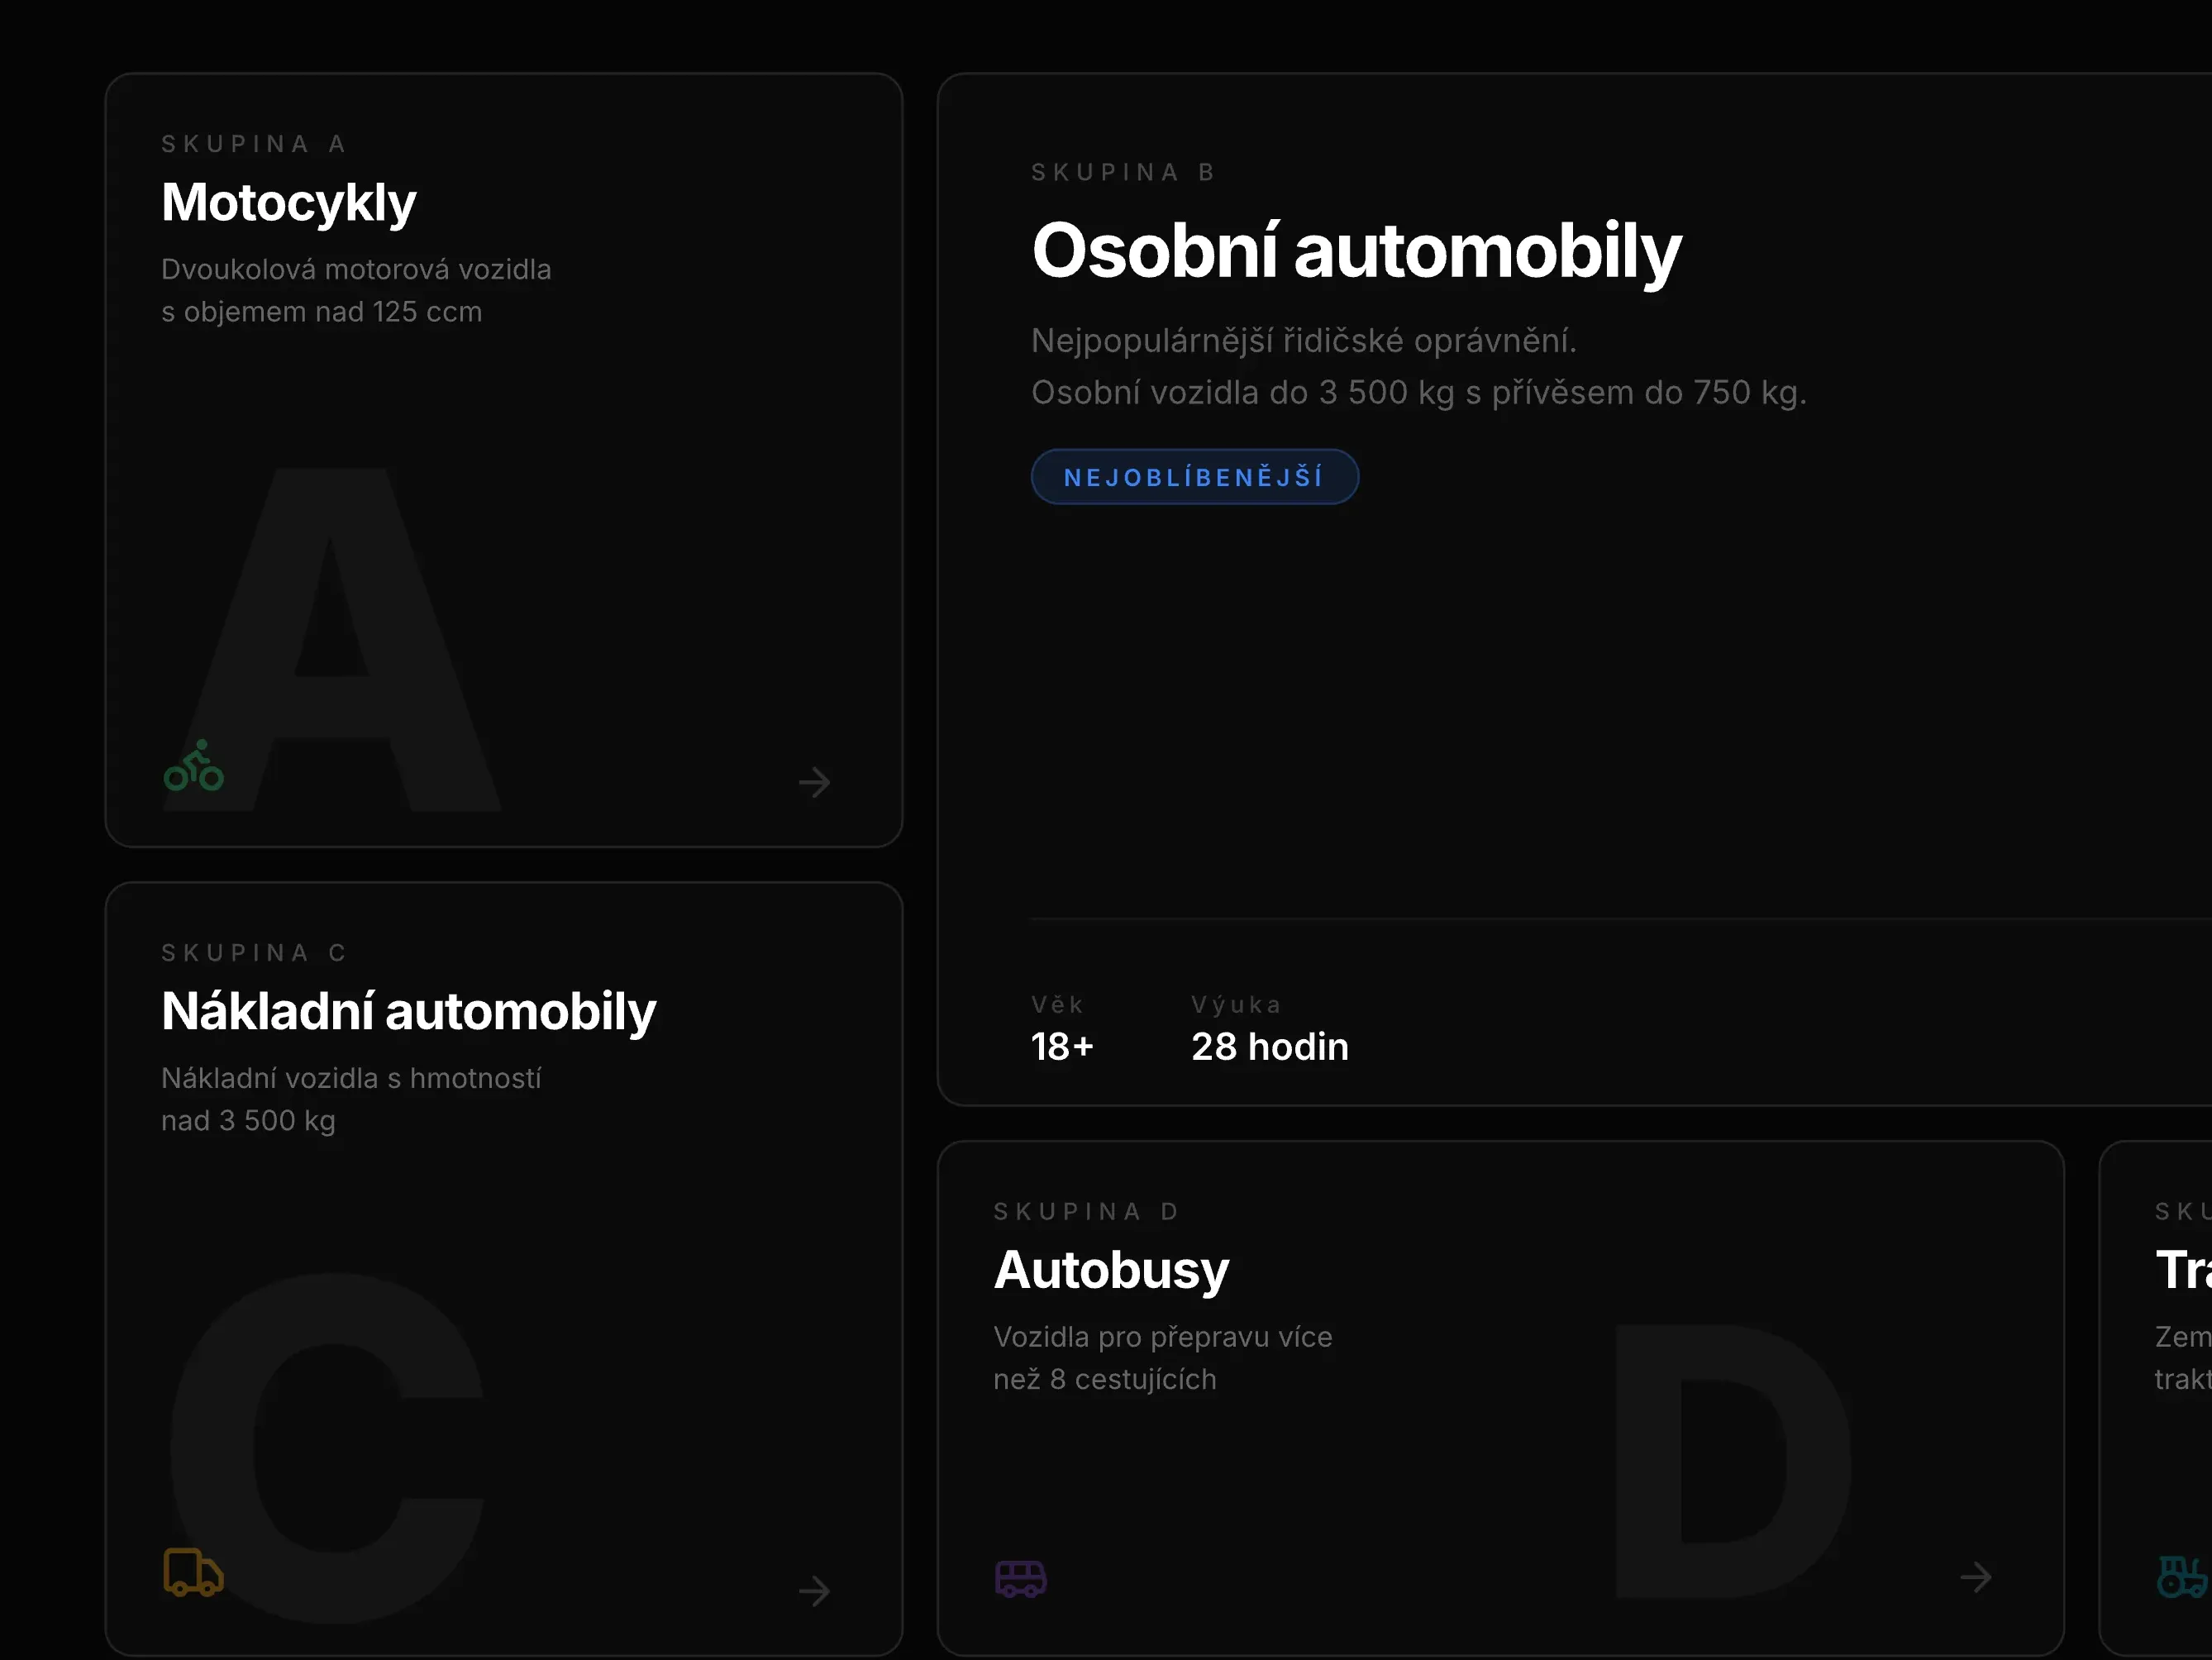Click arrow in Nákladní automobily card
This screenshot has width=2212, height=1660.
[814, 1590]
